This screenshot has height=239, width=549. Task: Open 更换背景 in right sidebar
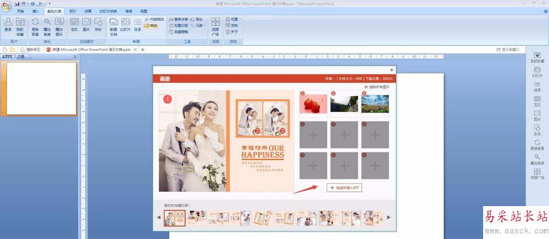(x=537, y=145)
